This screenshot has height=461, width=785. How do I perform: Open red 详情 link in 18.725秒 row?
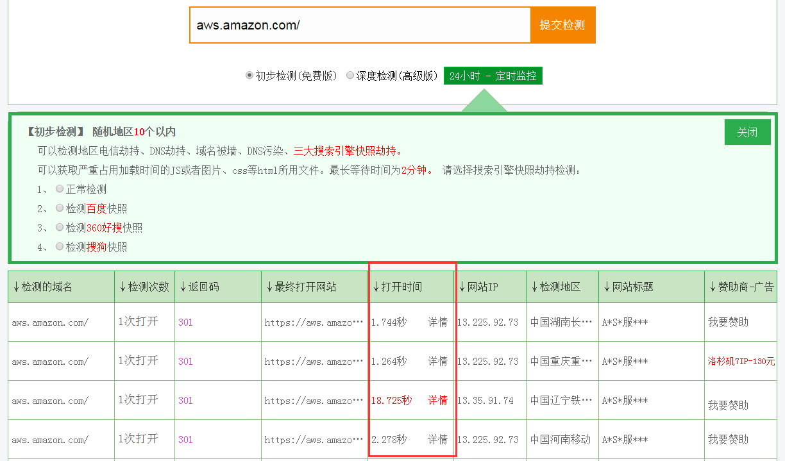pyautogui.click(x=438, y=400)
